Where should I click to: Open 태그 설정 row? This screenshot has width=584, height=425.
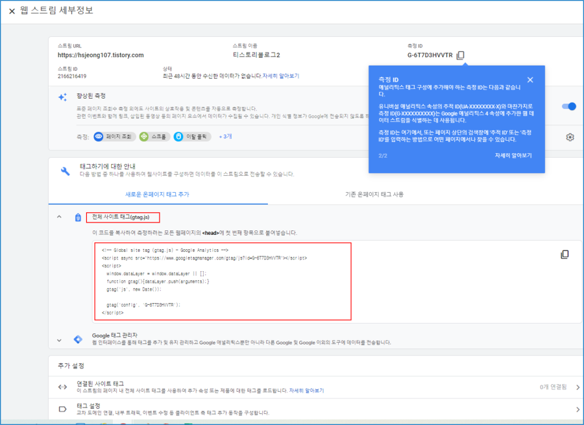pos(315,409)
